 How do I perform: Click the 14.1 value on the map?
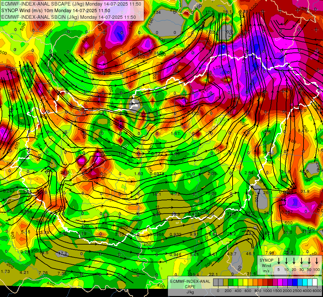click(x=157, y=194)
